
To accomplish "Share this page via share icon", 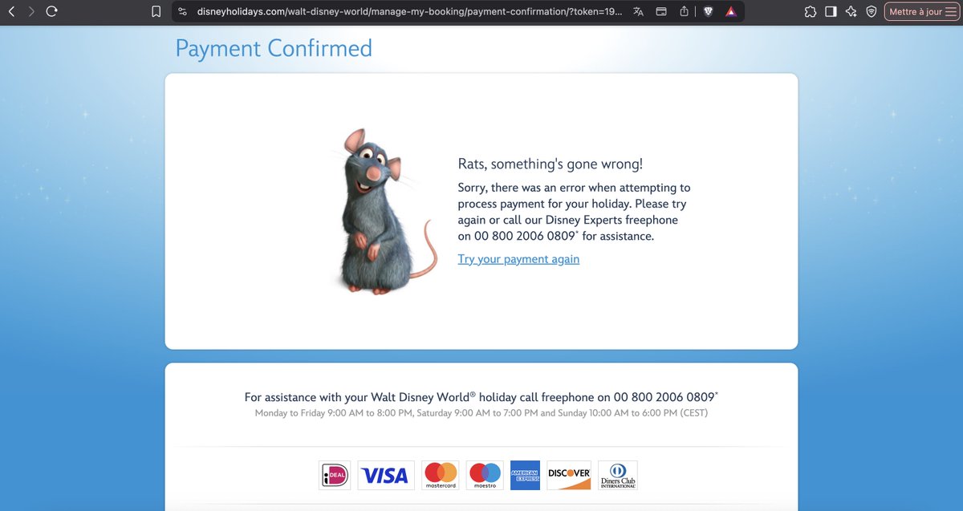I will (x=685, y=12).
